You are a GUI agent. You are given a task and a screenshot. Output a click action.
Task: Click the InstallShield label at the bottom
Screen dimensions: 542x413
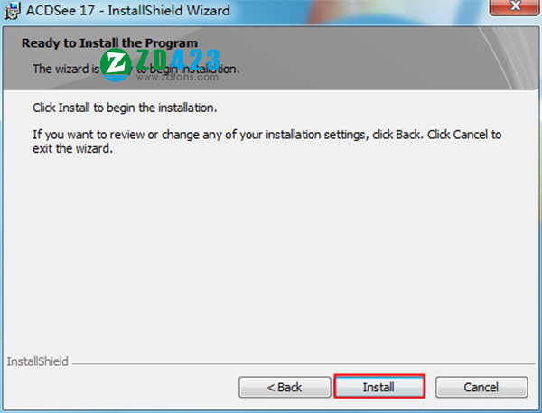[x=38, y=361]
